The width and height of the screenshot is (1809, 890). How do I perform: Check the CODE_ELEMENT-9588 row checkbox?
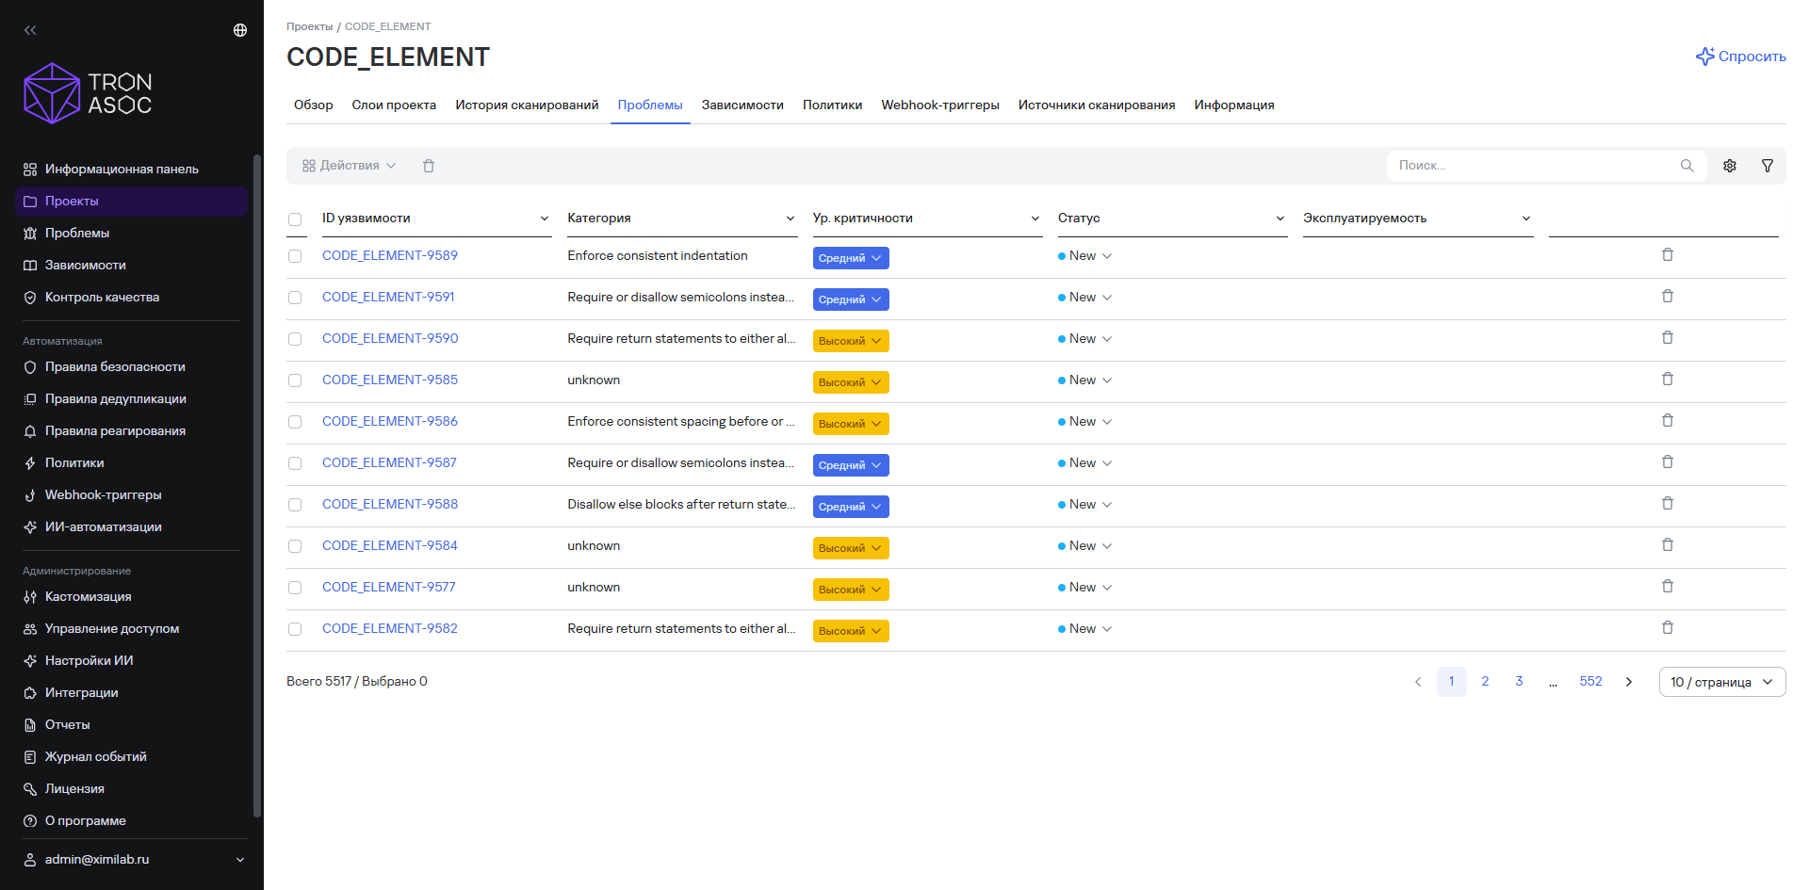click(295, 505)
